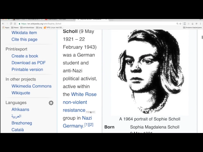Click the Print/export sidebar heading
203x152 pixels.
(16, 49)
